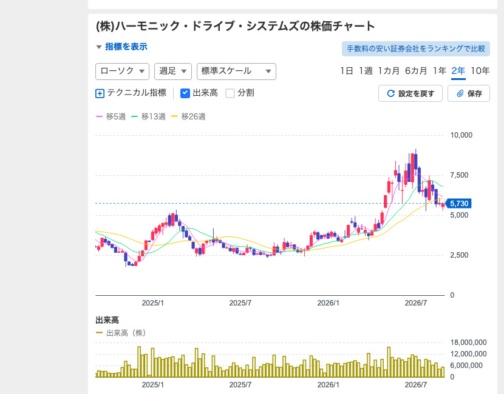Click the blue 5,730 price tag
Viewport: 504px width, 394px height.
(x=458, y=204)
